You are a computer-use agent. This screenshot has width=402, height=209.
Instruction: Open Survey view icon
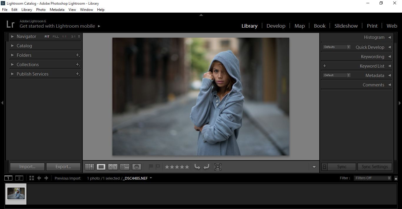pyautogui.click(x=125, y=167)
